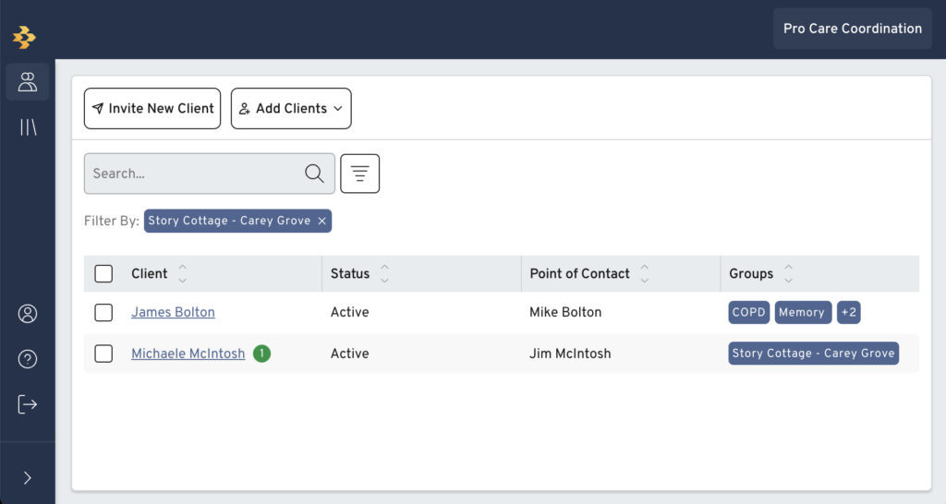Sort by the Point of Contact column
946x504 pixels.
tap(644, 274)
